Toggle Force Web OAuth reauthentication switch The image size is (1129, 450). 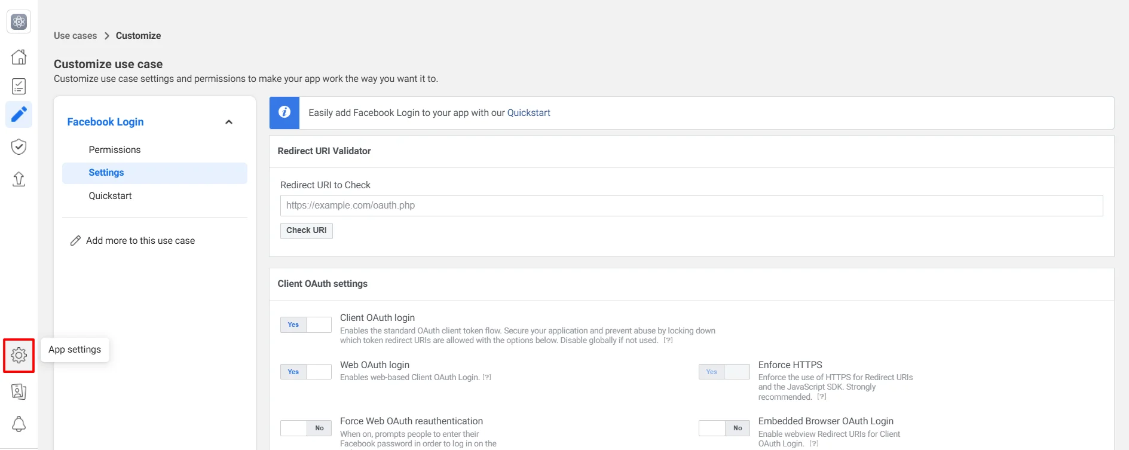[x=305, y=428]
